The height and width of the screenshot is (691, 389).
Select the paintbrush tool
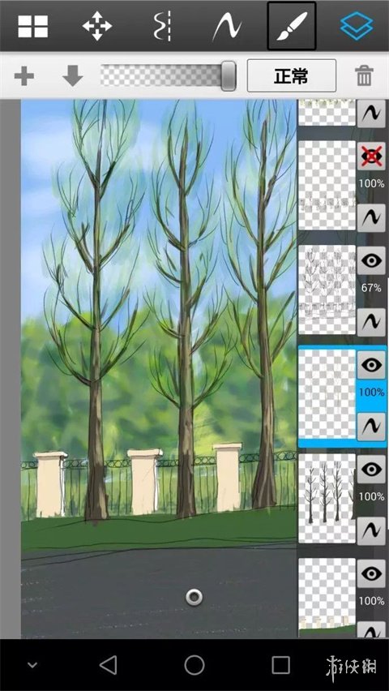click(292, 26)
